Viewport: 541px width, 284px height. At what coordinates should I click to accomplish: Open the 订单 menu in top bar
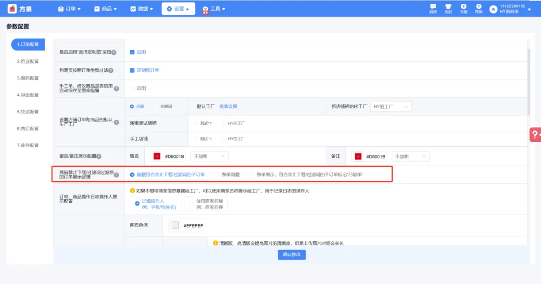(x=69, y=9)
